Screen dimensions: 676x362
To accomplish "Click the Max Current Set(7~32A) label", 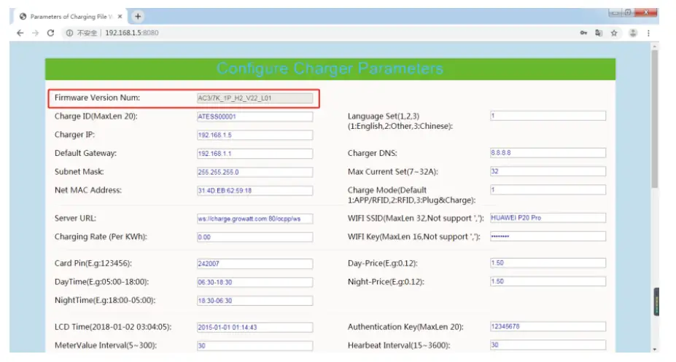I will (x=393, y=172).
